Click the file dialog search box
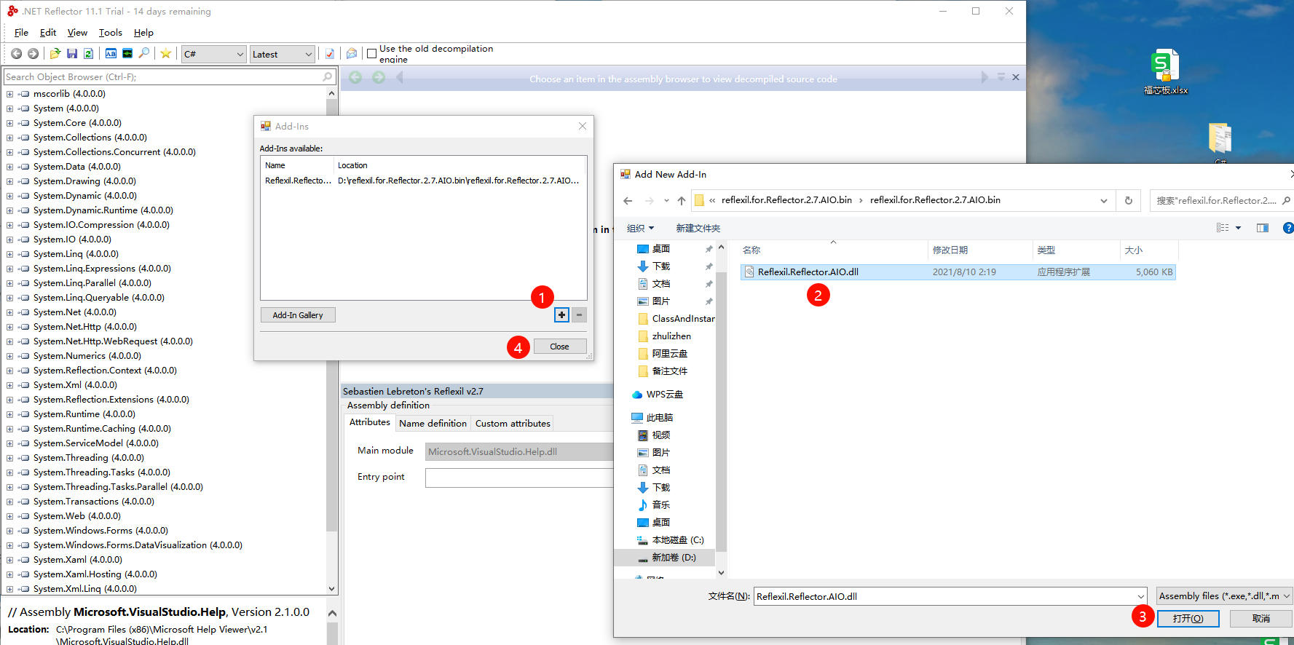Image resolution: width=1294 pixels, height=645 pixels. 1220,201
